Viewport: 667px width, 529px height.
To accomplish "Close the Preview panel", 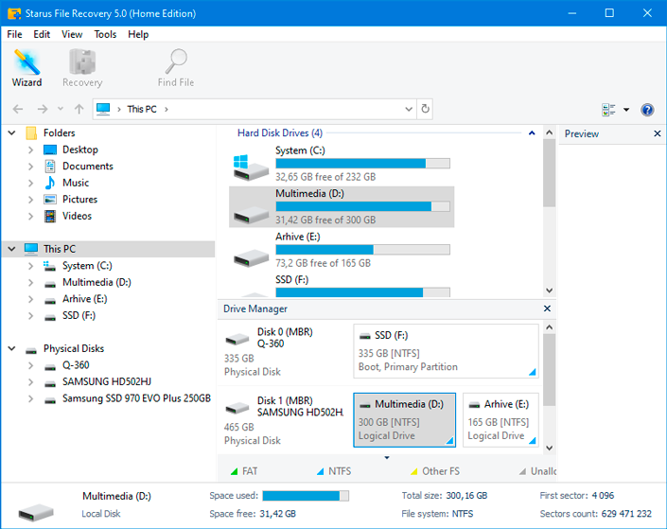I will [658, 133].
